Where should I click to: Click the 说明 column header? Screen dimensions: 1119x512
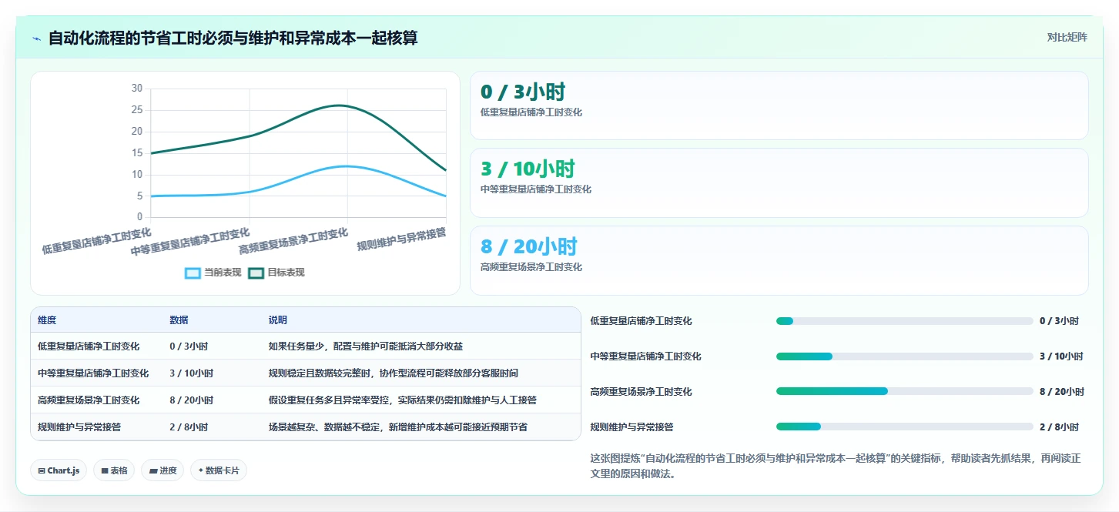(x=278, y=320)
